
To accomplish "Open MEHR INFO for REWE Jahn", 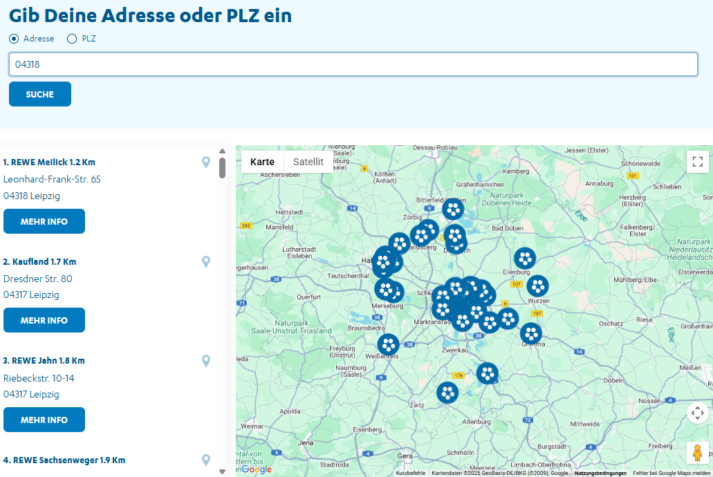I will (44, 420).
